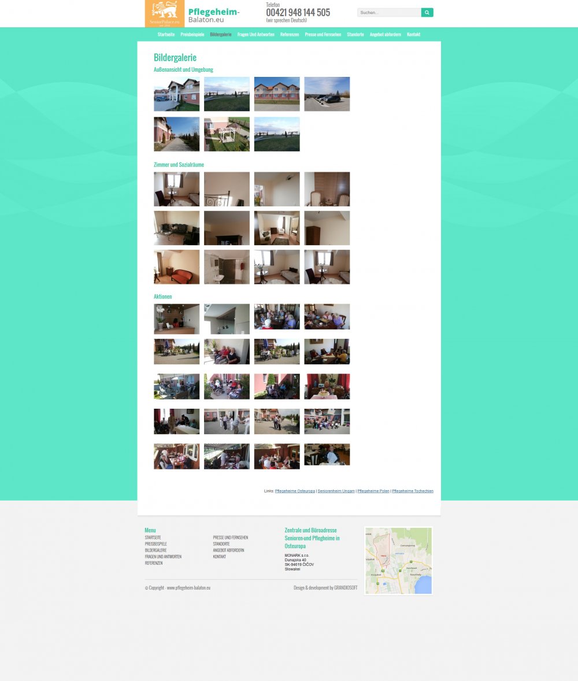The width and height of the screenshot is (578, 681).
Task: Click the Außenansicht und Umgebung heading
Action: point(183,69)
